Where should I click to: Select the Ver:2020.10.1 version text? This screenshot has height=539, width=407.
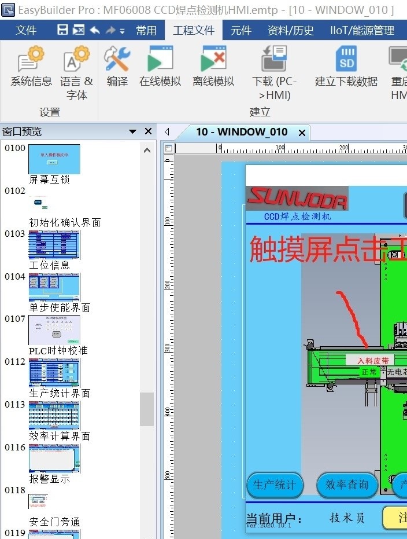click(269, 526)
